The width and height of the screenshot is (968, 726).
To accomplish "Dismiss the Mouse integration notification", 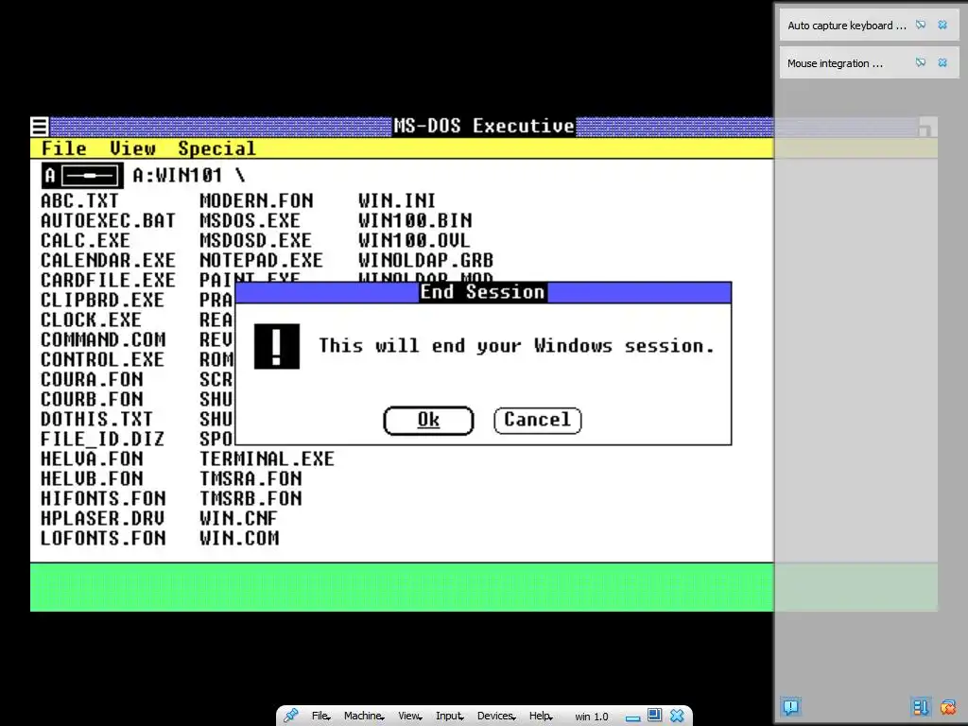I will point(942,63).
